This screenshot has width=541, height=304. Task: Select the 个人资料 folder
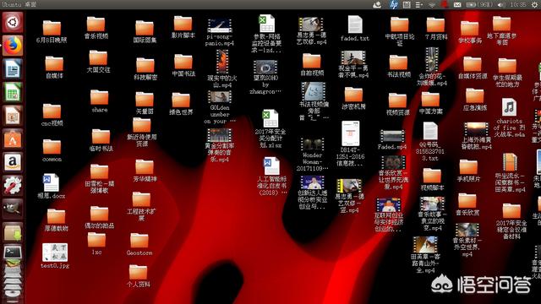point(138,276)
